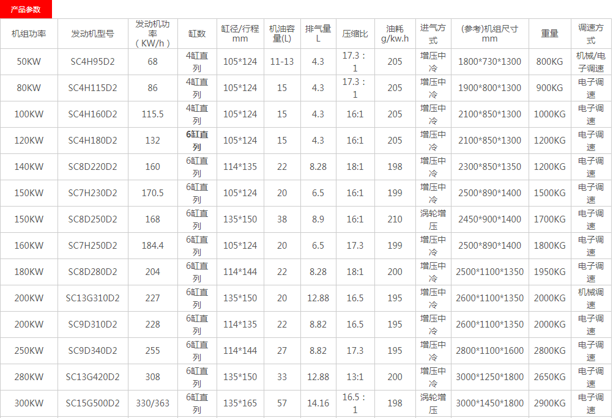Click the 250KW power cell
Viewport: 613px width, 418px height.
tap(29, 350)
